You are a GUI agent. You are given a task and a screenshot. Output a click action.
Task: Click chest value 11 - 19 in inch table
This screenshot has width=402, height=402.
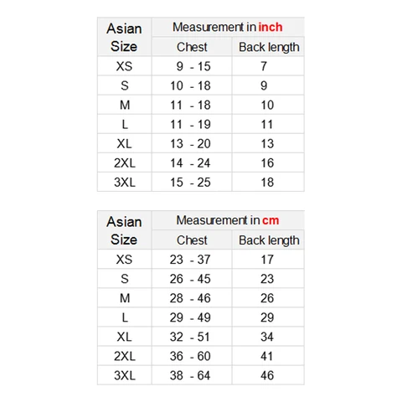point(190,124)
